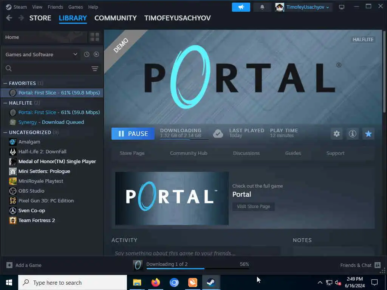Select Portal: First Slice under FAVORITES
The image size is (387, 290).
(x=52, y=93)
